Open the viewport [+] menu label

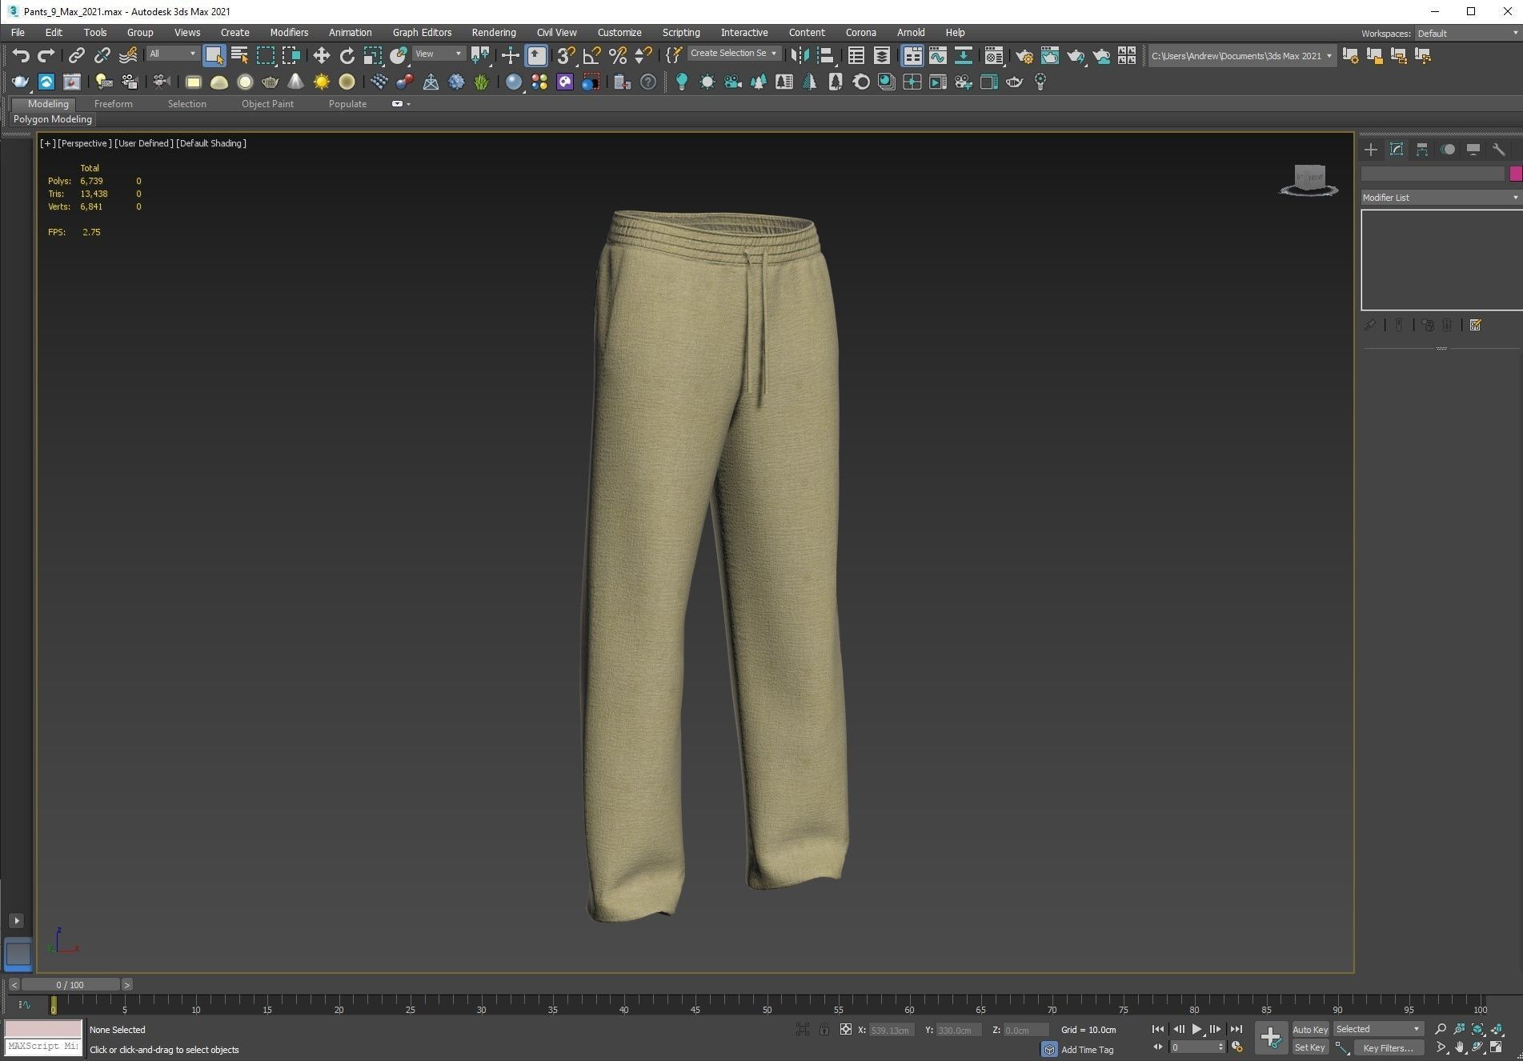click(x=48, y=143)
